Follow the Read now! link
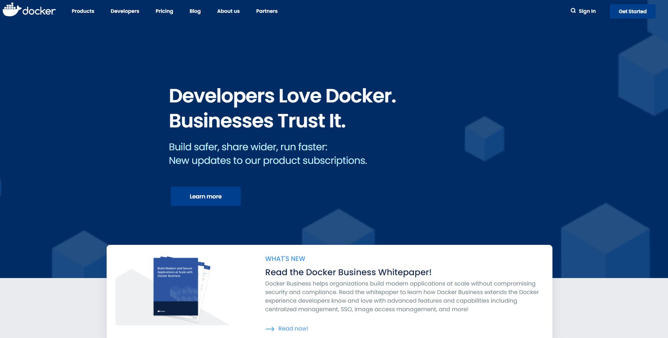668x338 pixels. pos(293,328)
